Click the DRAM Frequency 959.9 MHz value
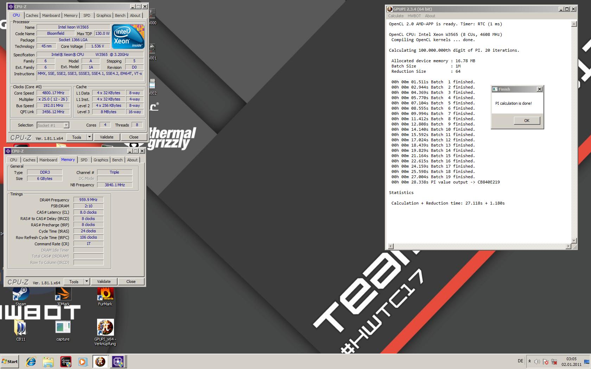This screenshot has height=369, width=591. point(88,200)
